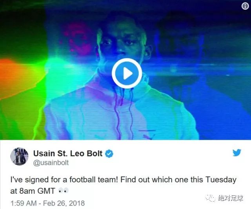Open the Usain St. Leo Bolt display name
251x209 pixels.
click(68, 153)
